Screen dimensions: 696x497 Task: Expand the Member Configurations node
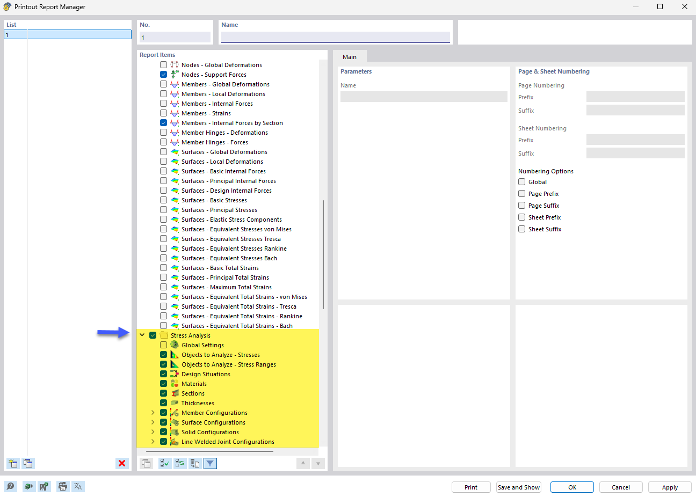click(153, 412)
